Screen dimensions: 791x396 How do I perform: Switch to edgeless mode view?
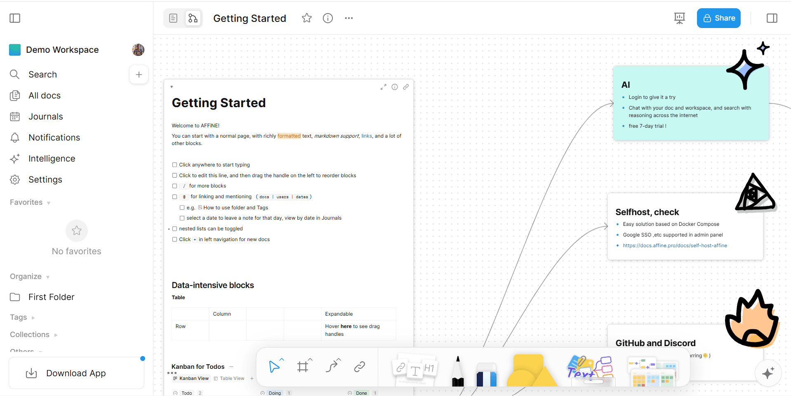[x=193, y=18]
